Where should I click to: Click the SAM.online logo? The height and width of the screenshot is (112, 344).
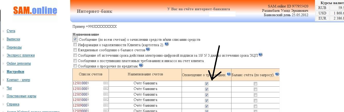point(35,11)
